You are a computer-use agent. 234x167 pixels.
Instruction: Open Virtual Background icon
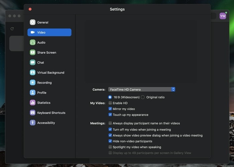point(32,72)
